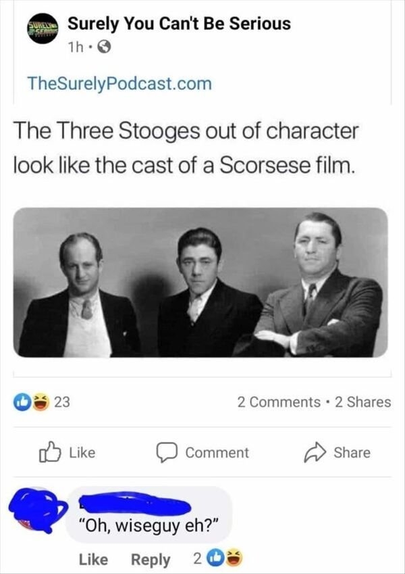Click the reaction count 23
The width and height of the screenshot is (405, 574).
point(62,402)
